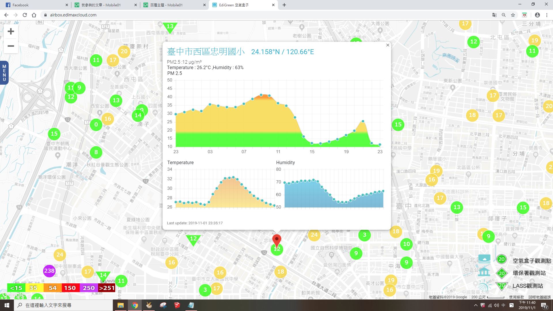Click LASS triangle marker 12 near 大隆路

click(x=193, y=240)
